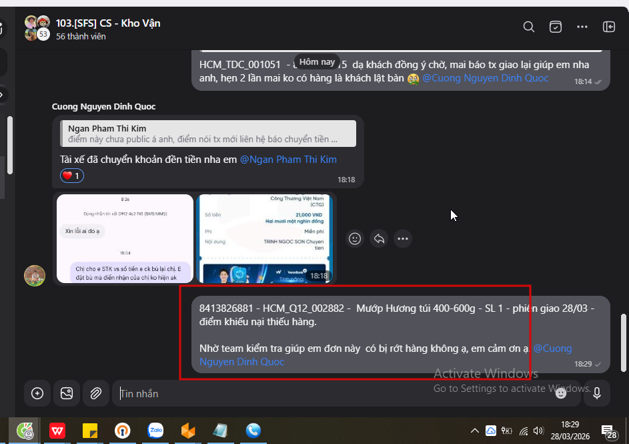Open WPS Office from taskbar
The width and height of the screenshot is (629, 444).
click(x=57, y=431)
